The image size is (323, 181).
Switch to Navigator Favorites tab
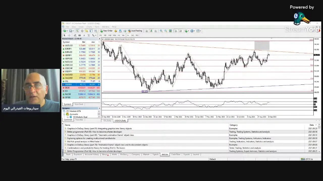click(x=79, y=120)
